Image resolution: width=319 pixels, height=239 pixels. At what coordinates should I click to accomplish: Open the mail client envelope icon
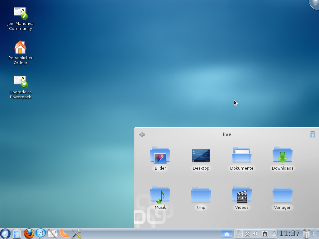point(53,233)
